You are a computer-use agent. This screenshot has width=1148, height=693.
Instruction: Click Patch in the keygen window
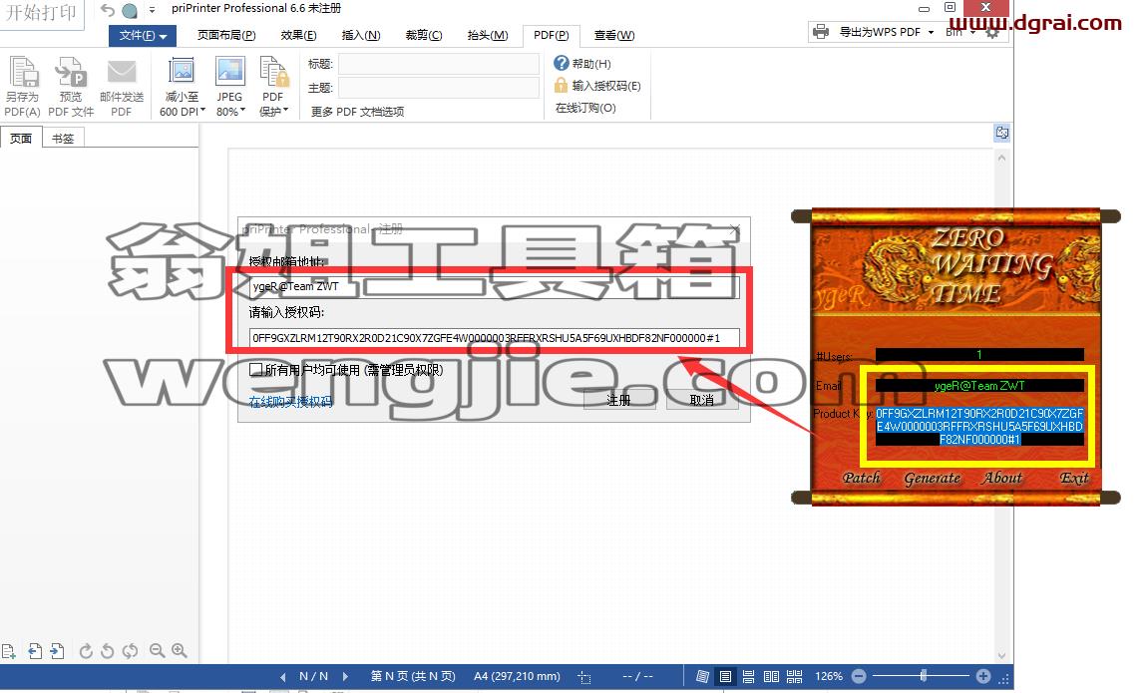861,478
